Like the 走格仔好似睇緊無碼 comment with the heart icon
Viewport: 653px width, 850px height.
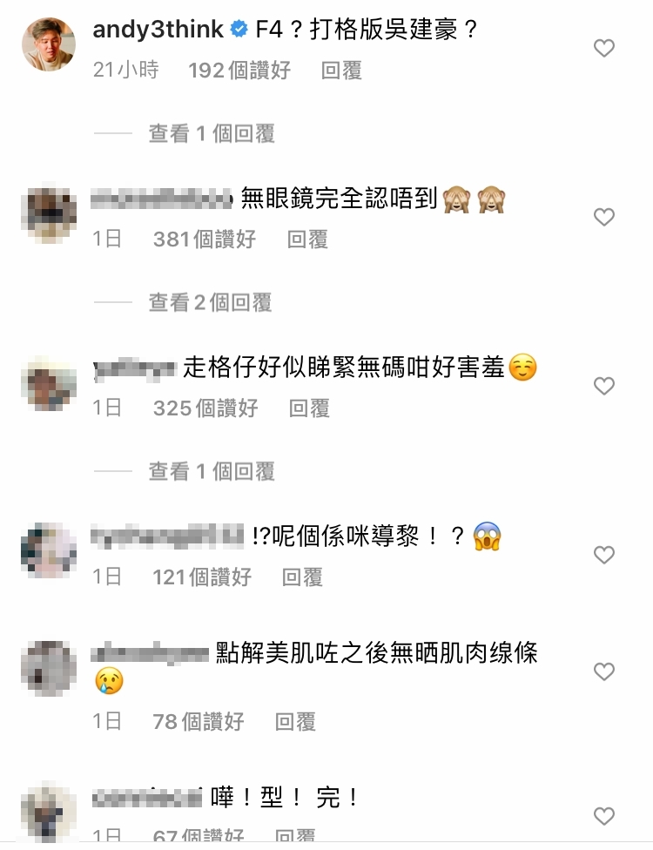(603, 386)
